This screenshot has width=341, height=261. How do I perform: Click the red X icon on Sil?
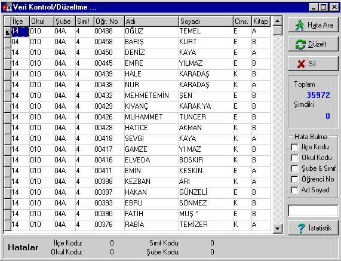301,64
